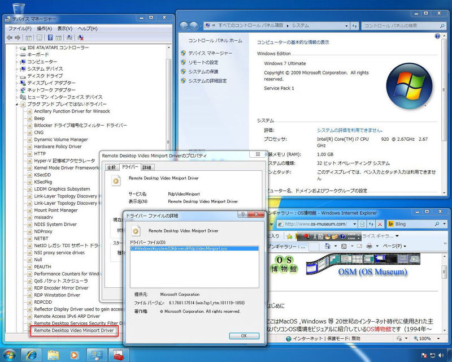The image size is (452, 362).
Task: Select the Beep driver in the tree
Action: (x=39, y=118)
